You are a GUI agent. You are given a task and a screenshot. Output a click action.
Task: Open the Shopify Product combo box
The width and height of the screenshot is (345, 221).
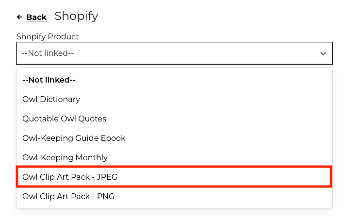click(174, 53)
